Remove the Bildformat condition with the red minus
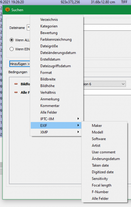The width and height of the screenshot is (131, 207). (16, 84)
